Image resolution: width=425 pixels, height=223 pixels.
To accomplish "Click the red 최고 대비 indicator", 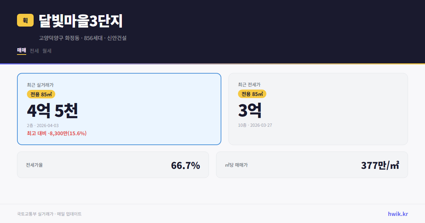I will pos(56,133).
